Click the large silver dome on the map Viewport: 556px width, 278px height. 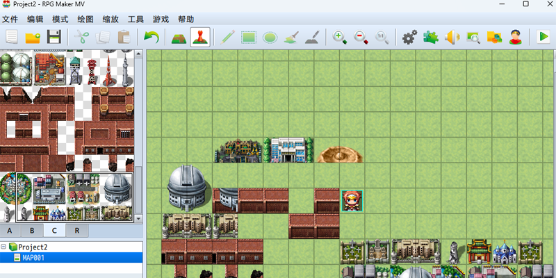tap(187, 188)
